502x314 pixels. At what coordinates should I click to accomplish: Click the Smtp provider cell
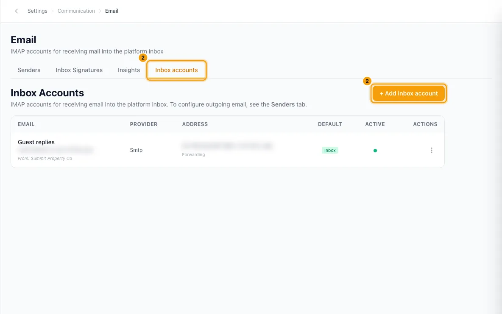(x=136, y=150)
